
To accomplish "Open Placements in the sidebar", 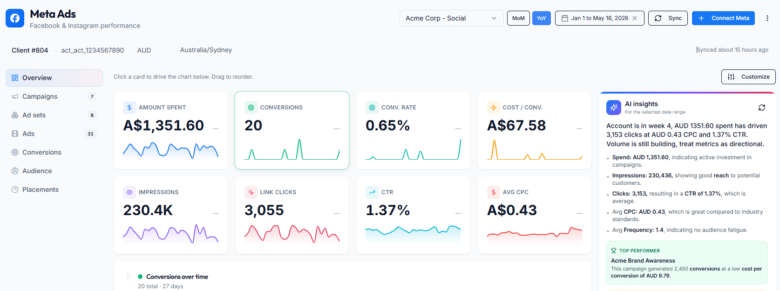I will [54, 189].
